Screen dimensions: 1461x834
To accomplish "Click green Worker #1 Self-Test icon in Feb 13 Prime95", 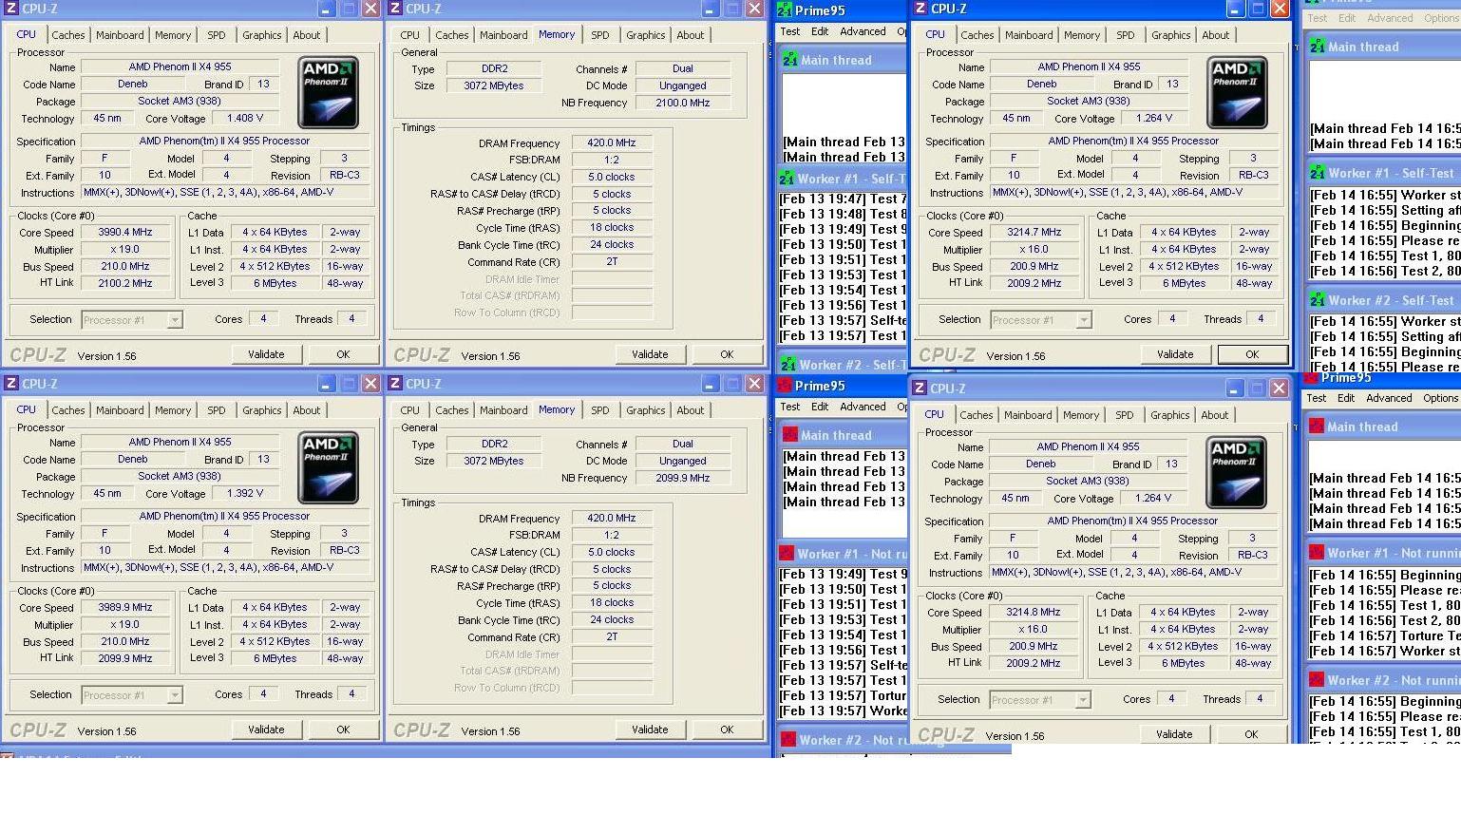I will [787, 179].
